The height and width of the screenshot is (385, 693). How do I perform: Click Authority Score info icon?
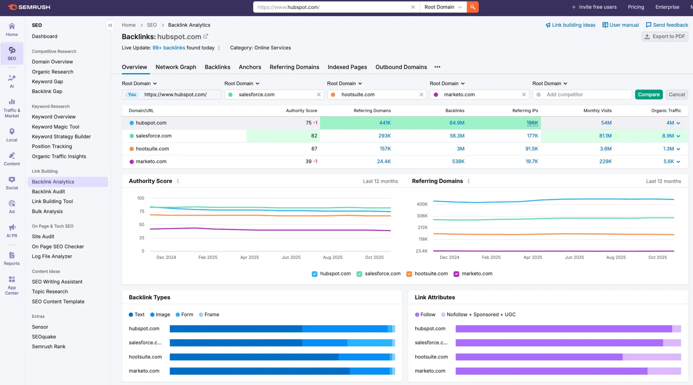click(x=178, y=181)
